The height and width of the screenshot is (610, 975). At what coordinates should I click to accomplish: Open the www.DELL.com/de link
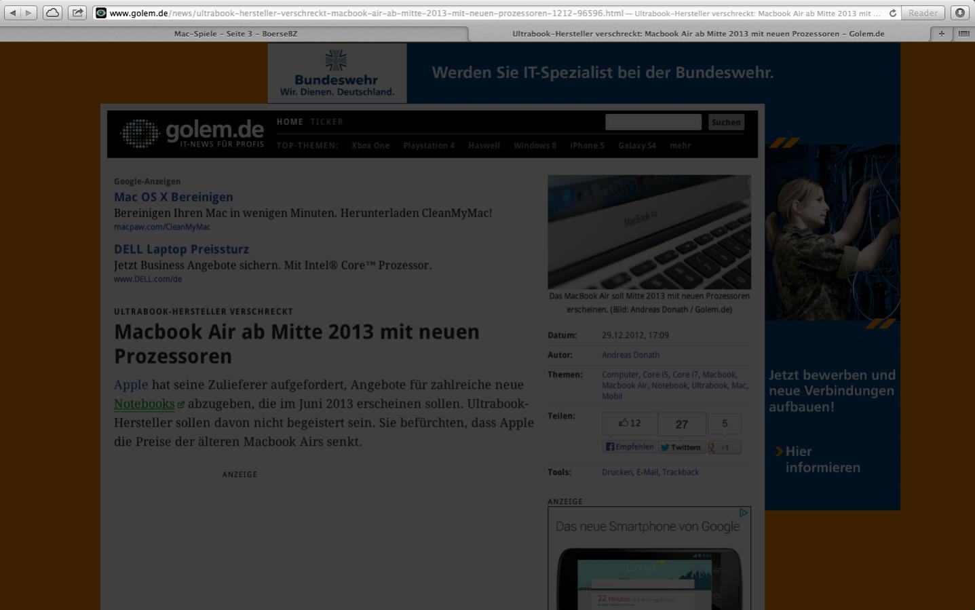[x=148, y=279]
